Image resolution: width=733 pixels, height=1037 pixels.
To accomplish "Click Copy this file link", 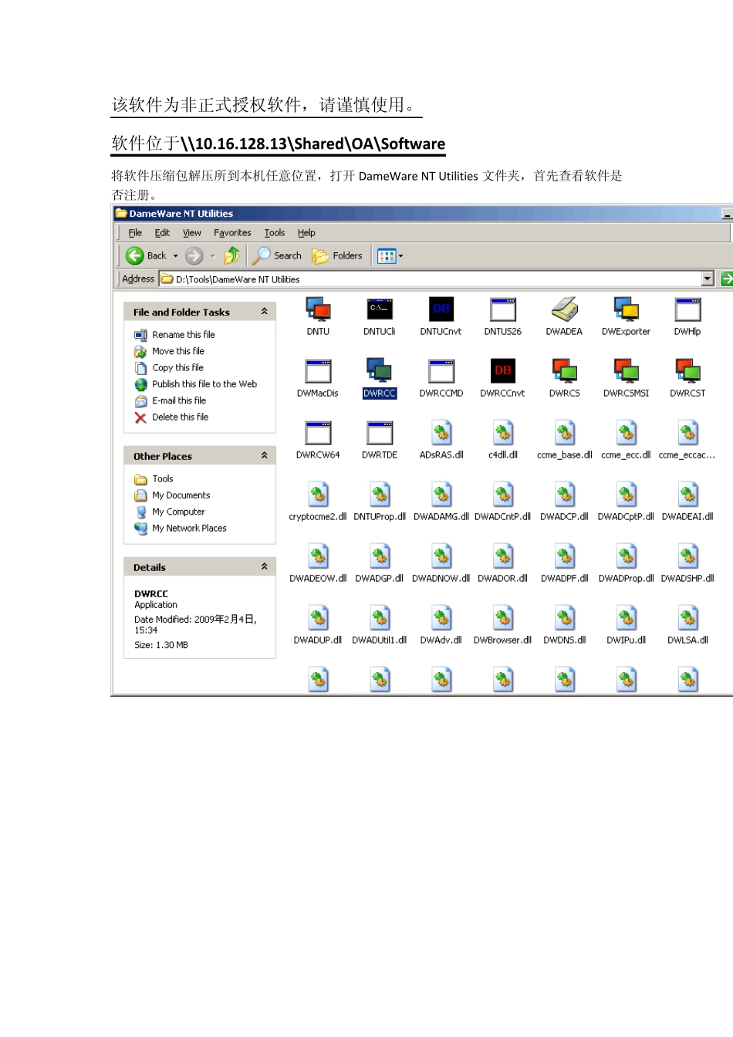I will pyautogui.click(x=177, y=368).
